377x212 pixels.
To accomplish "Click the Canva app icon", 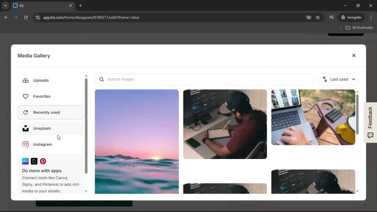I will coord(25,161).
